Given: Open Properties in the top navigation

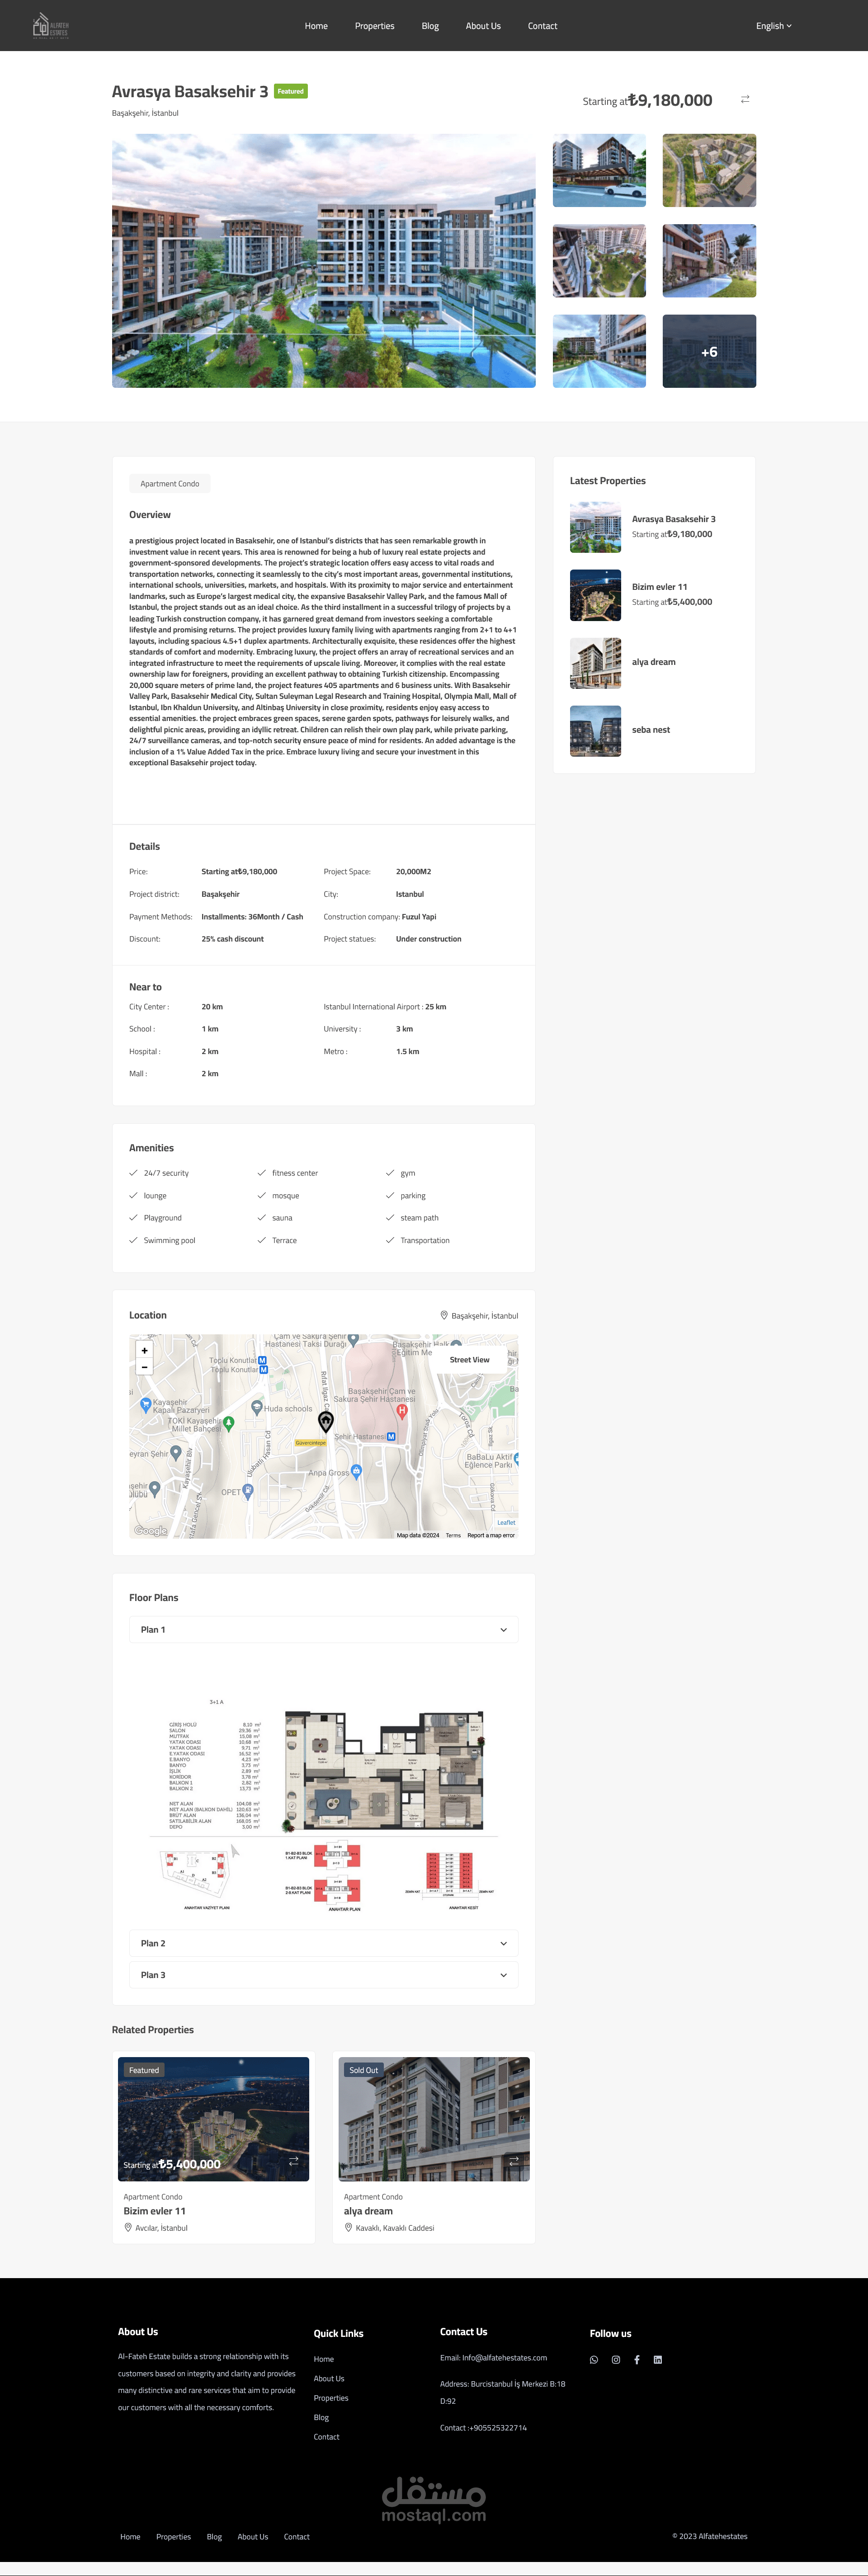Looking at the screenshot, I should [x=374, y=26].
